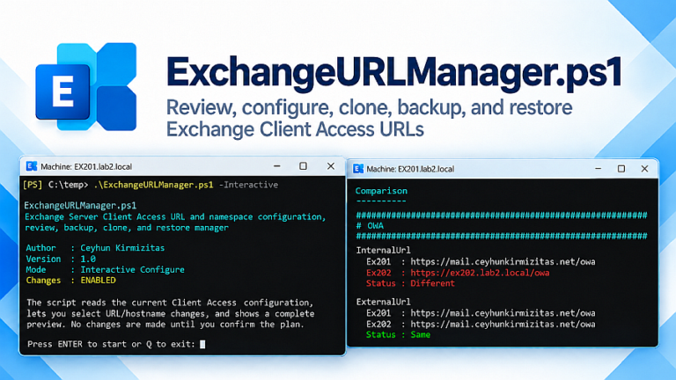Click the Exchange icon in the right window's title bar
Viewport: 676px width, 380px height.
tap(358, 169)
